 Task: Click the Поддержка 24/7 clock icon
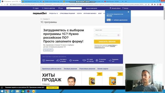[110, 60]
